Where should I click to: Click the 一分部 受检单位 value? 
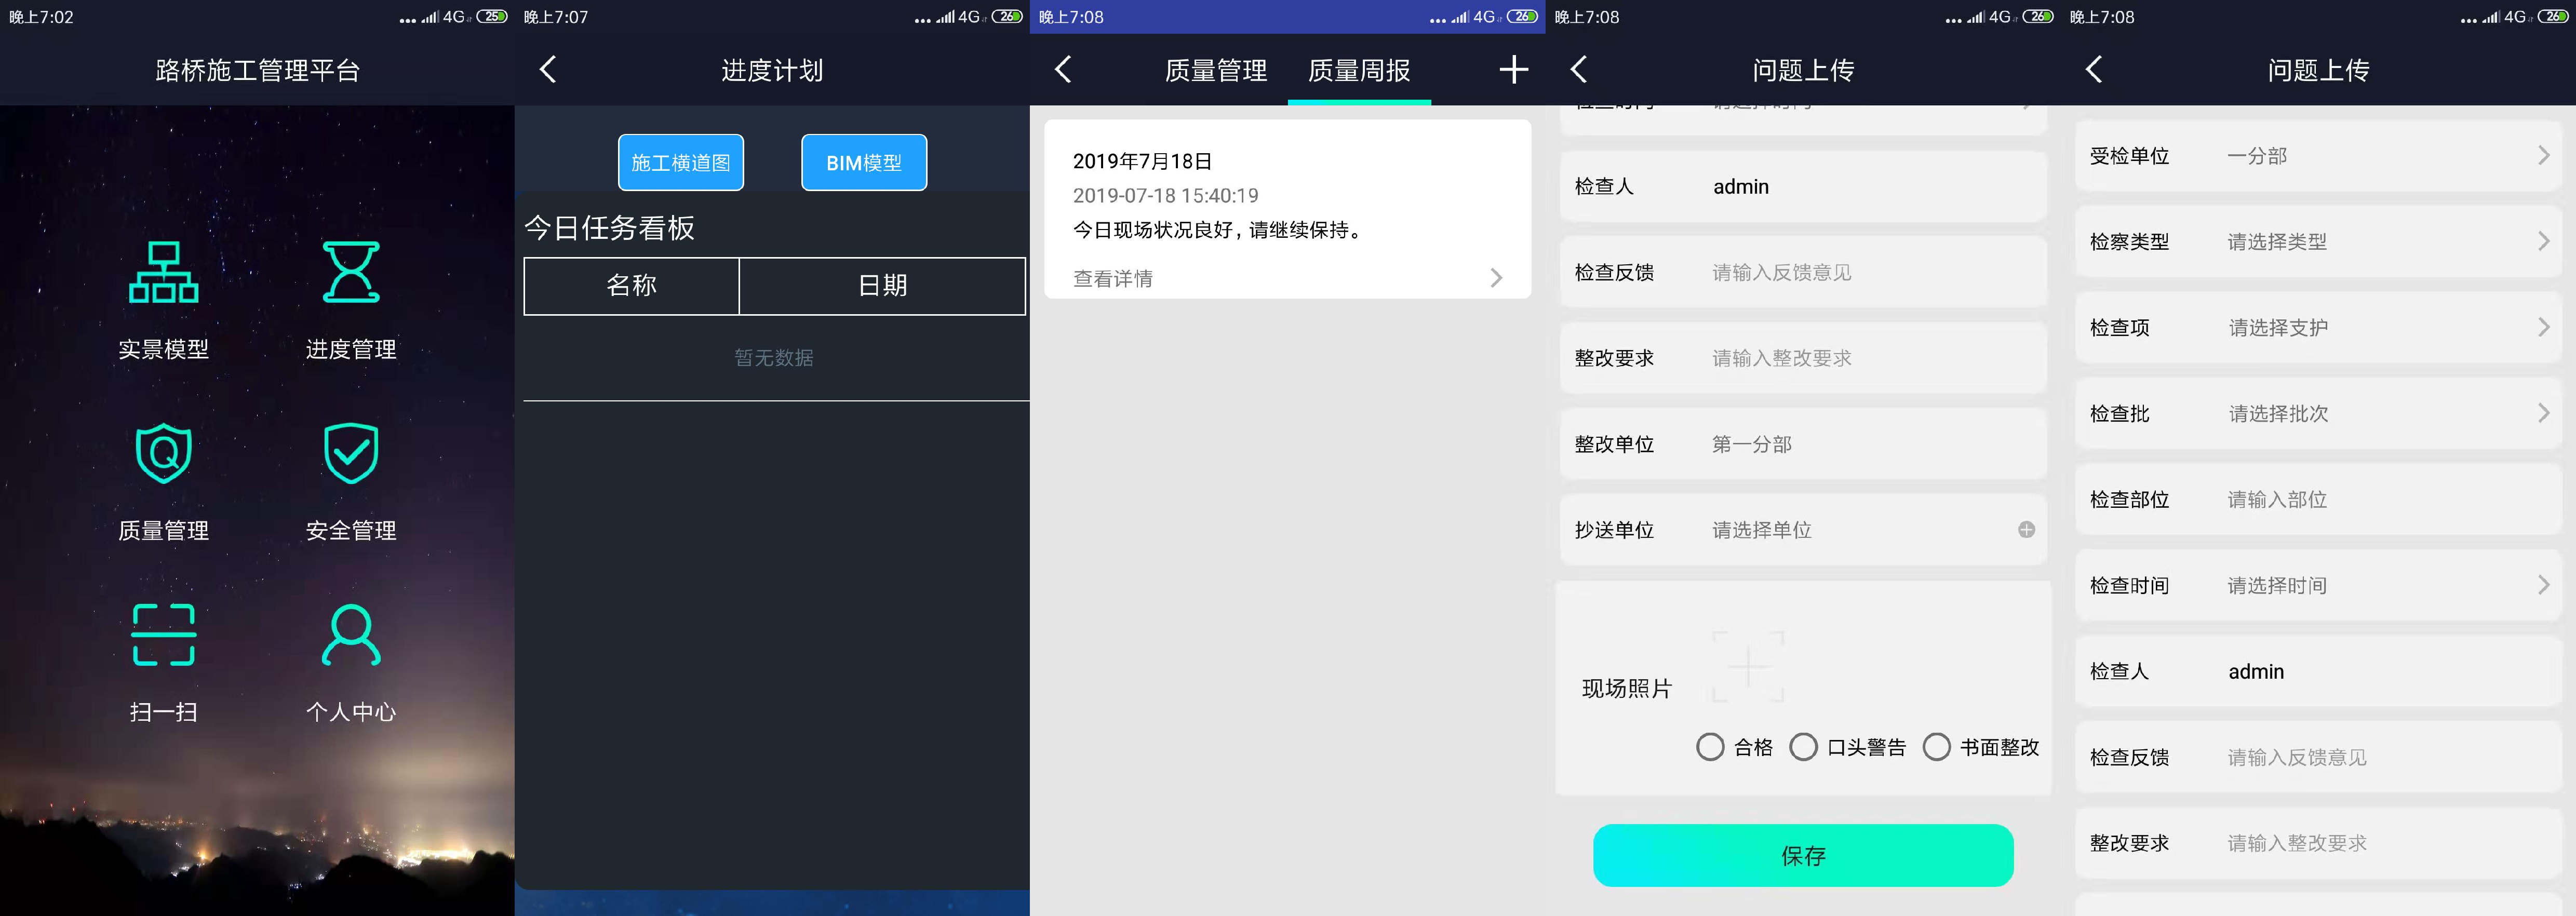(2257, 156)
